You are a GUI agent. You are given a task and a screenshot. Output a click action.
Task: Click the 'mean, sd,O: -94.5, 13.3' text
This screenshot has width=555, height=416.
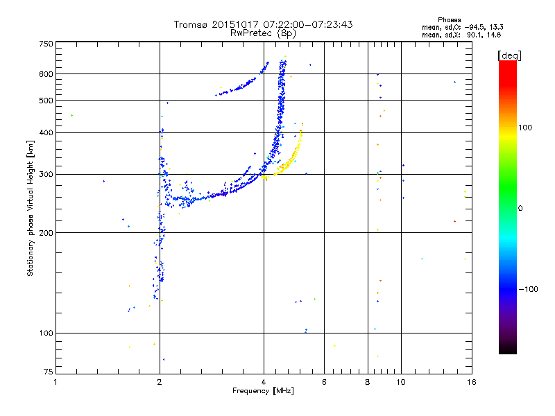pos(462,27)
